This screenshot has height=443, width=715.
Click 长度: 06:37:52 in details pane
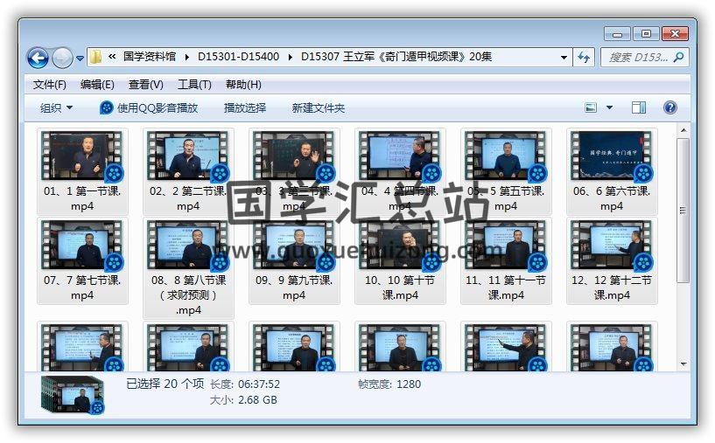[x=245, y=384]
